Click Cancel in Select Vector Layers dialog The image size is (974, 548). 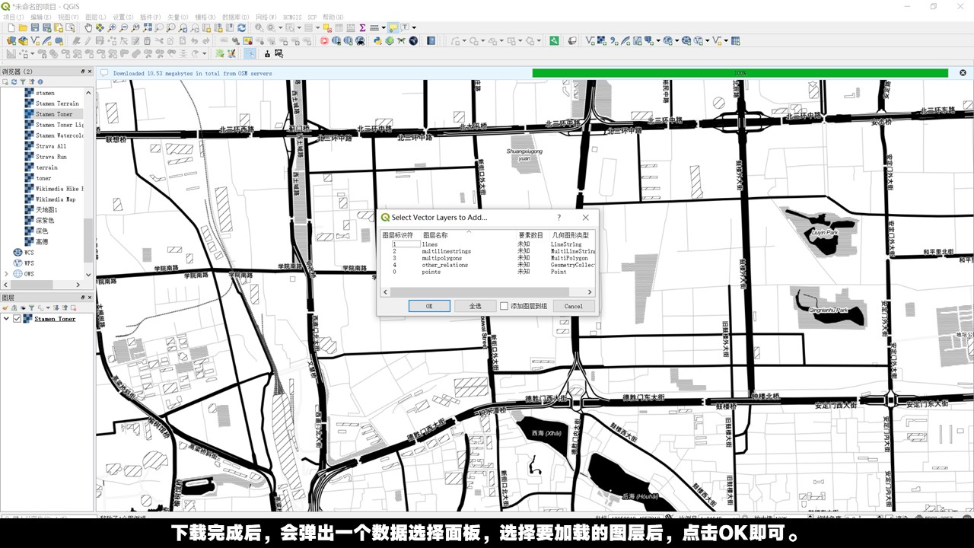574,306
